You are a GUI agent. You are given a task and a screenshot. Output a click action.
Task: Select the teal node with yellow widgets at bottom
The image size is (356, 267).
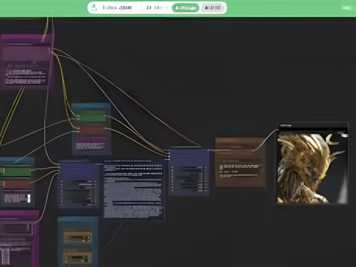pyautogui.click(x=78, y=242)
